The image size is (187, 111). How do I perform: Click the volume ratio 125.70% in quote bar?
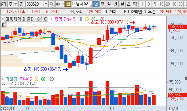click(94, 12)
